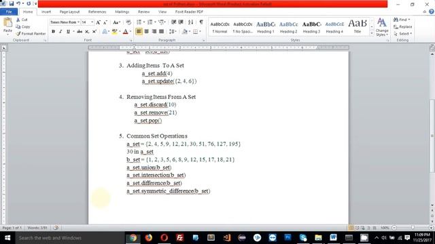Apply the Title style
The width and height of the screenshot is (435, 244).
point(358,27)
